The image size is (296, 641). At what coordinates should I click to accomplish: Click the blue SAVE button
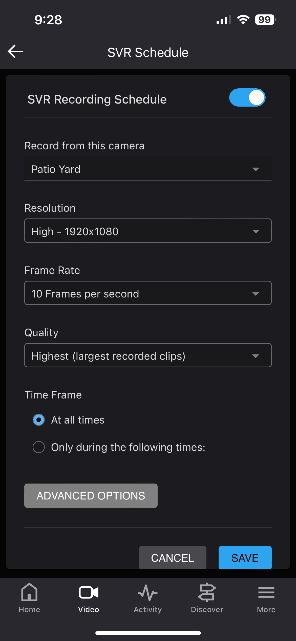[245, 557]
